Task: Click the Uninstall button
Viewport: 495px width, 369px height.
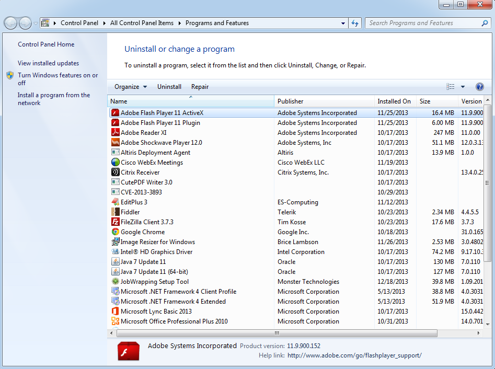Action: [169, 86]
